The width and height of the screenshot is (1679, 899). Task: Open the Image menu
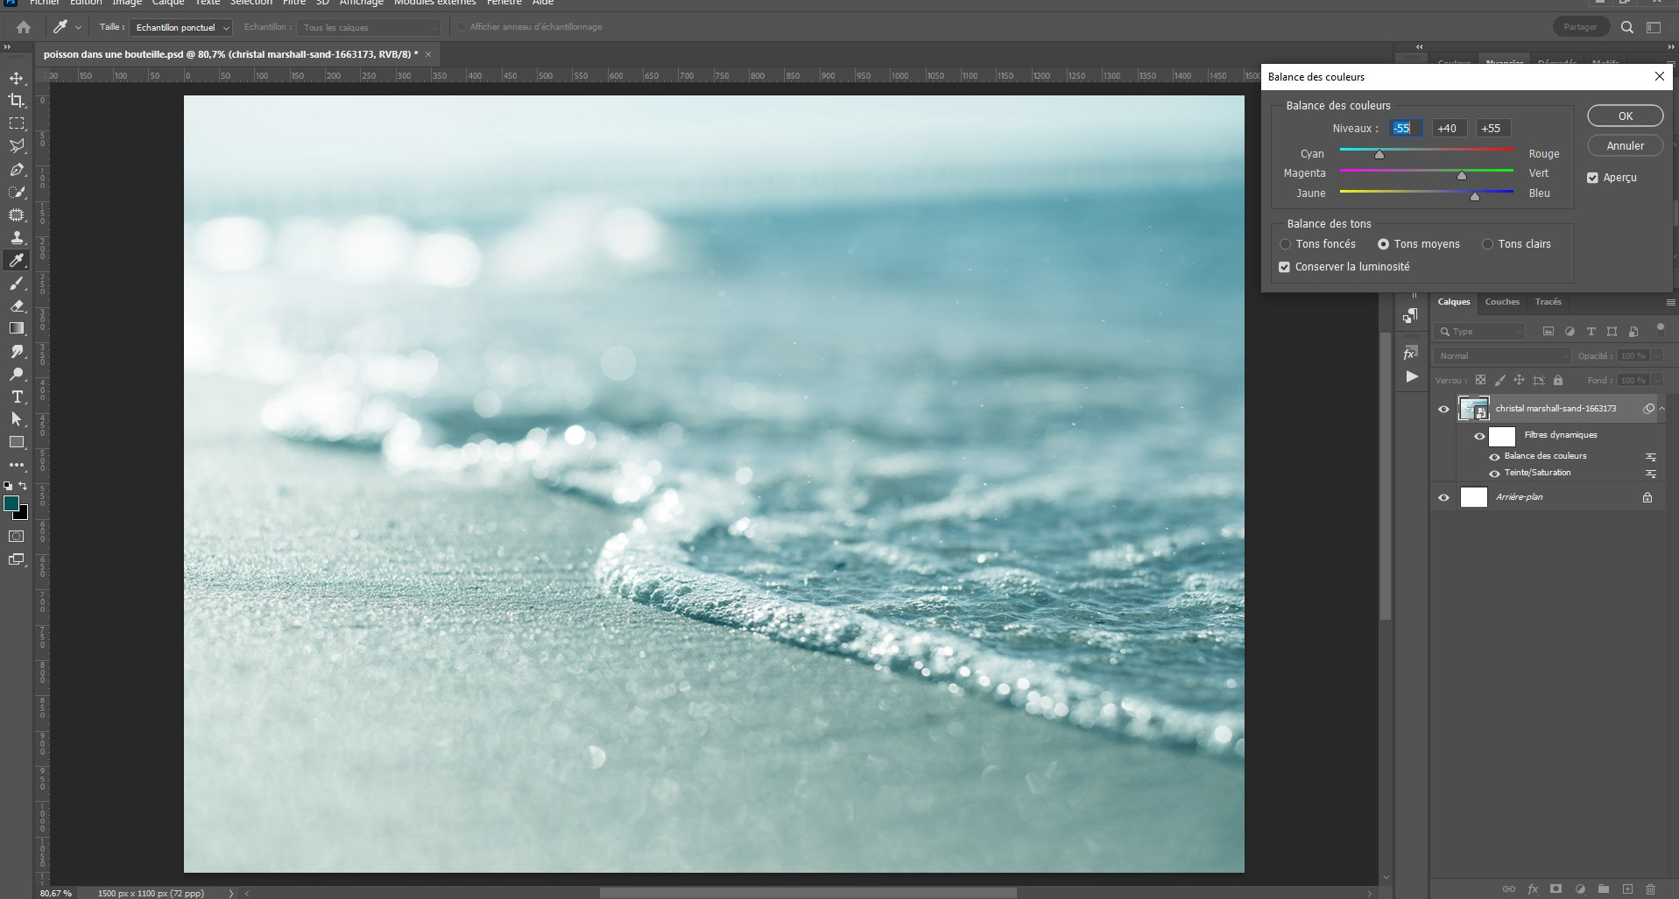click(126, 3)
